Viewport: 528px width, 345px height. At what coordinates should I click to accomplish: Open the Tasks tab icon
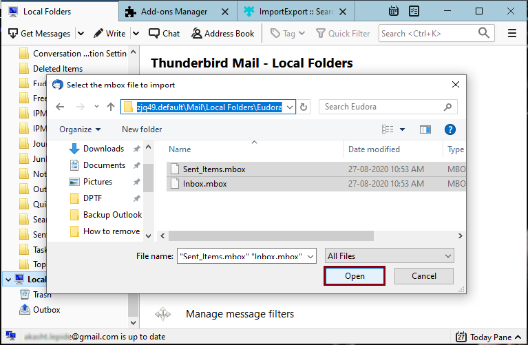[414, 11]
